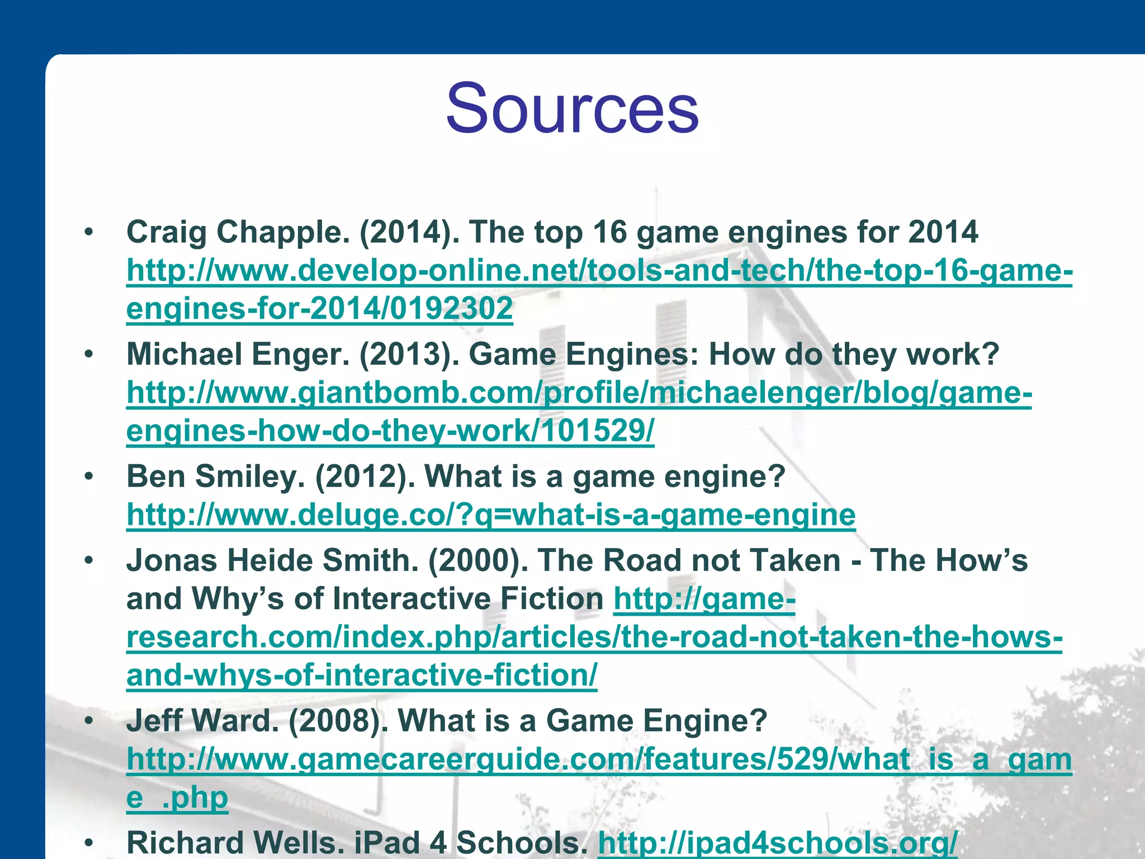Select text 'Jonas Heide Smith. (2000). The Road not Taken'
Viewport: 1145px width, 859px height.
484,560
